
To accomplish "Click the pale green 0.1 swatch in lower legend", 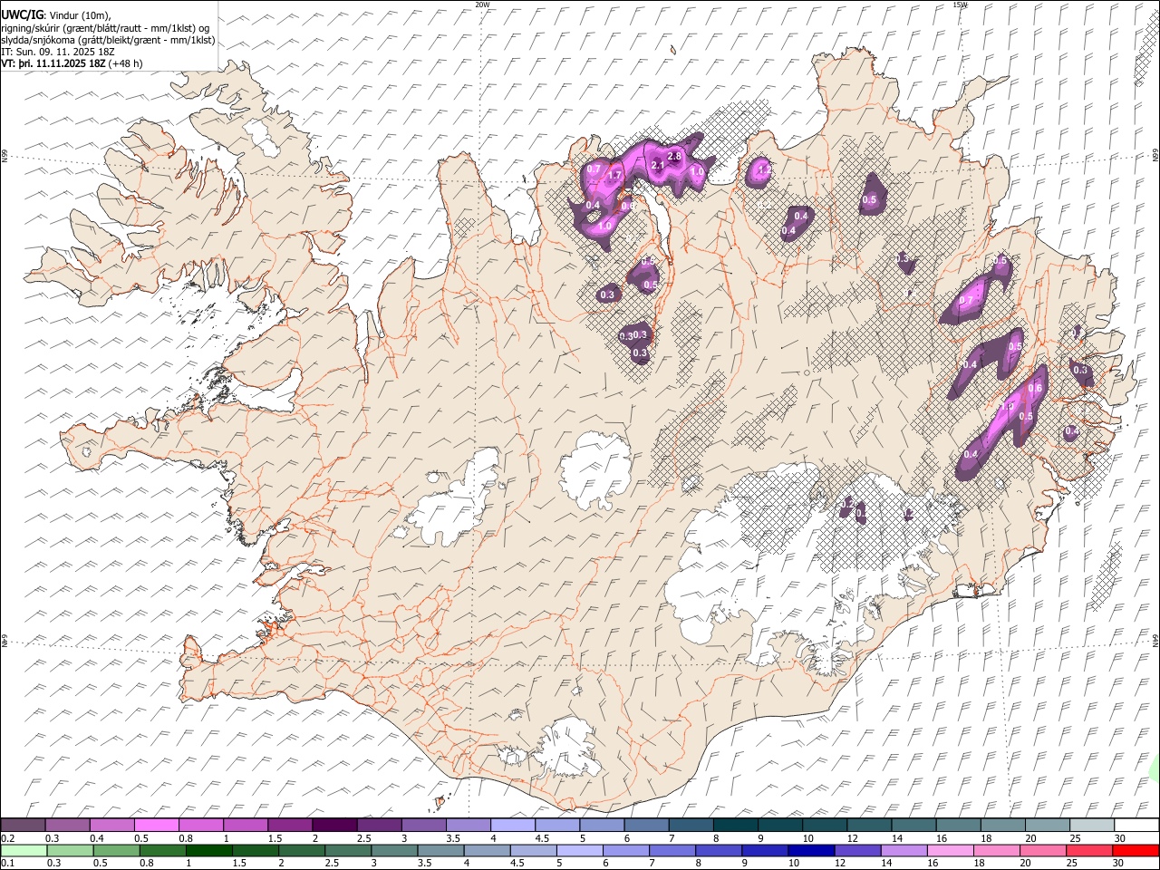I will click(24, 850).
